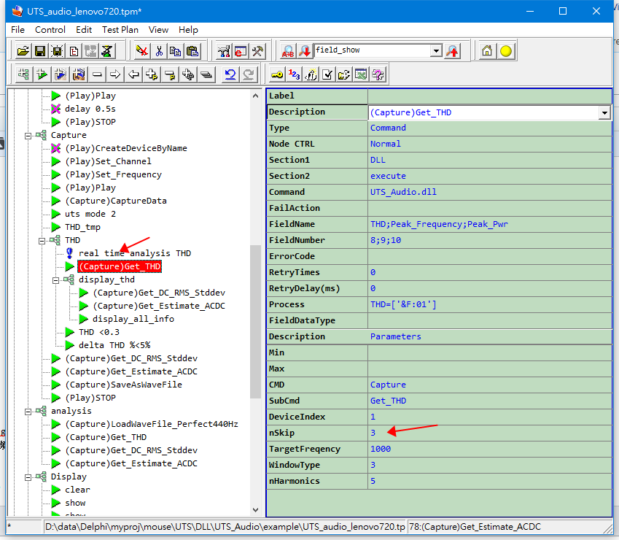The width and height of the screenshot is (619, 540).
Task: Click the scissors cut icon
Action: 159,51
